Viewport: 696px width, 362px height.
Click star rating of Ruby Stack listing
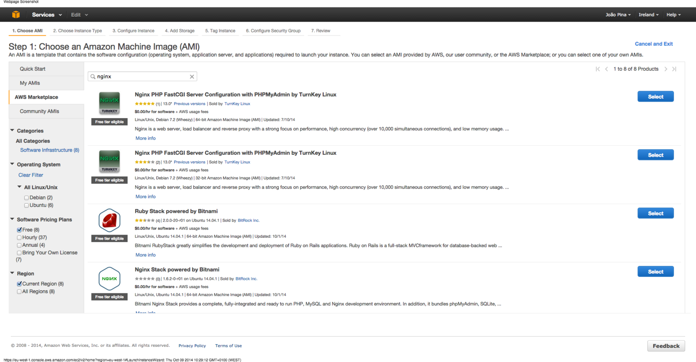tap(144, 220)
